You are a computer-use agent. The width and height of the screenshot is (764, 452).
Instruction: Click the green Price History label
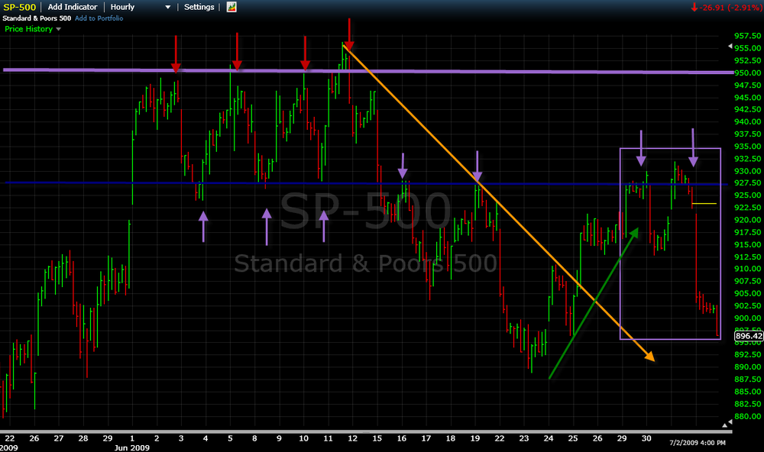(29, 29)
